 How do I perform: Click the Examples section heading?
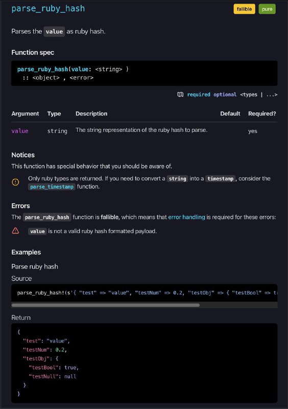point(26,252)
